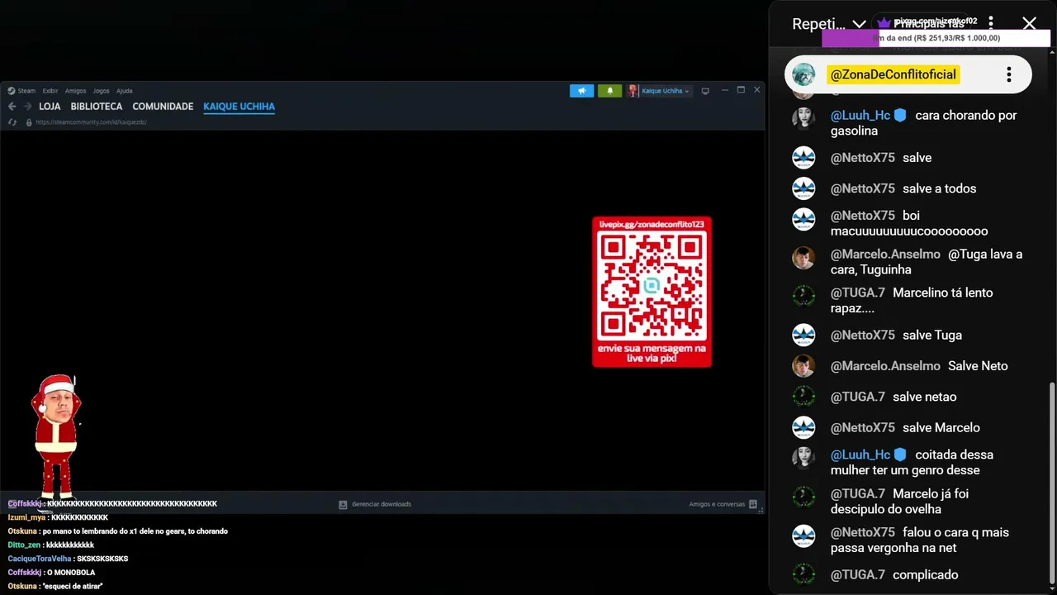
Task: Click the Steam logo menu
Action: point(21,91)
